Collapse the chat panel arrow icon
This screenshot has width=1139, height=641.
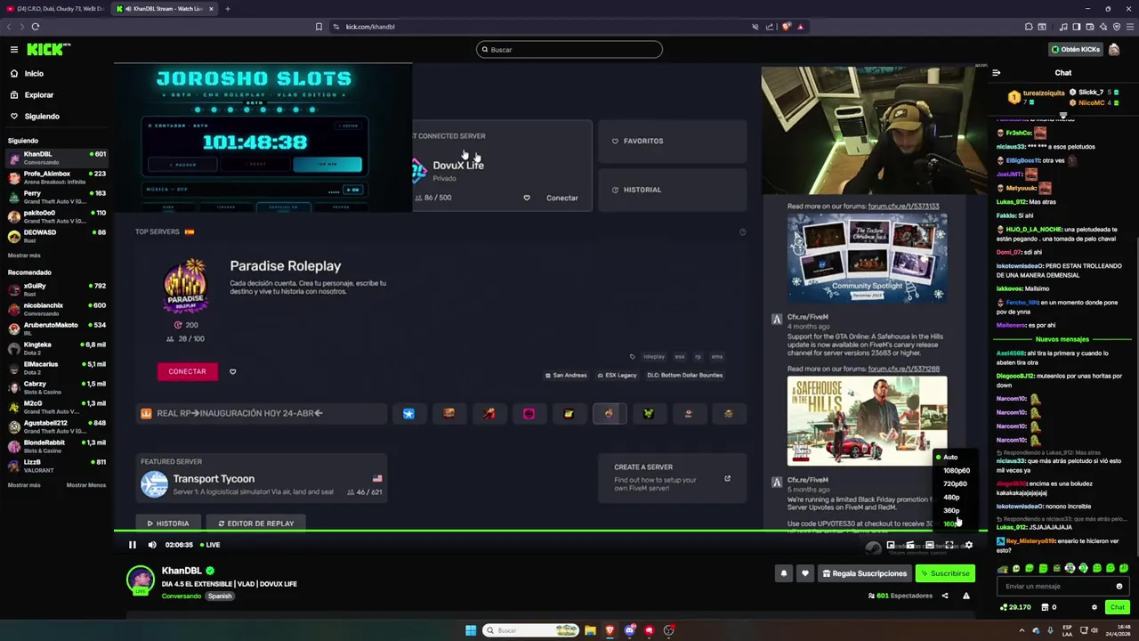[x=996, y=73]
